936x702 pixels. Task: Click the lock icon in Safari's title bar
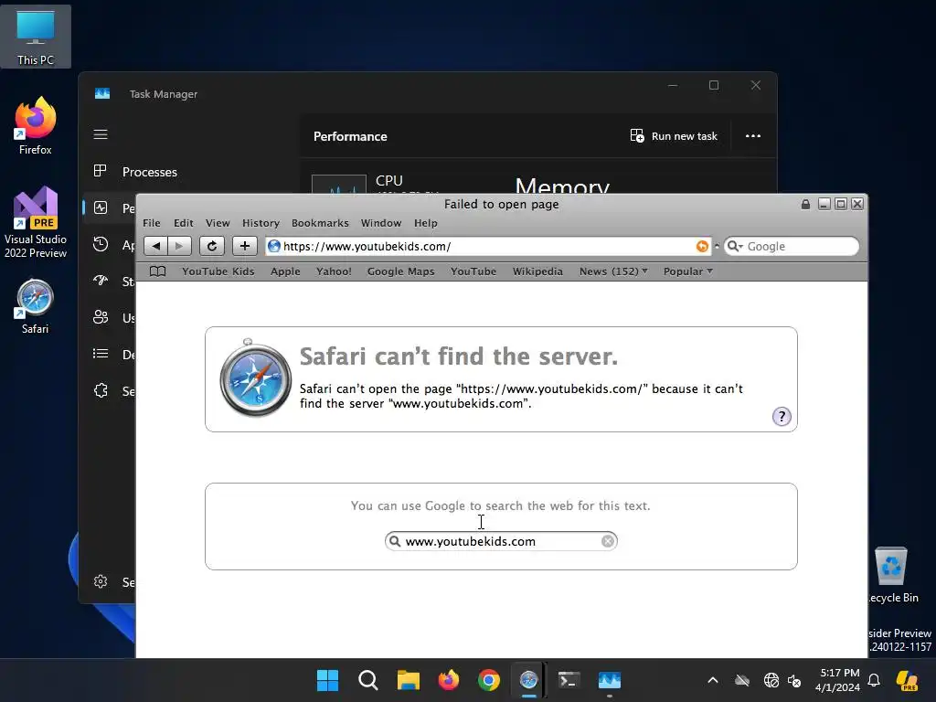[805, 204]
